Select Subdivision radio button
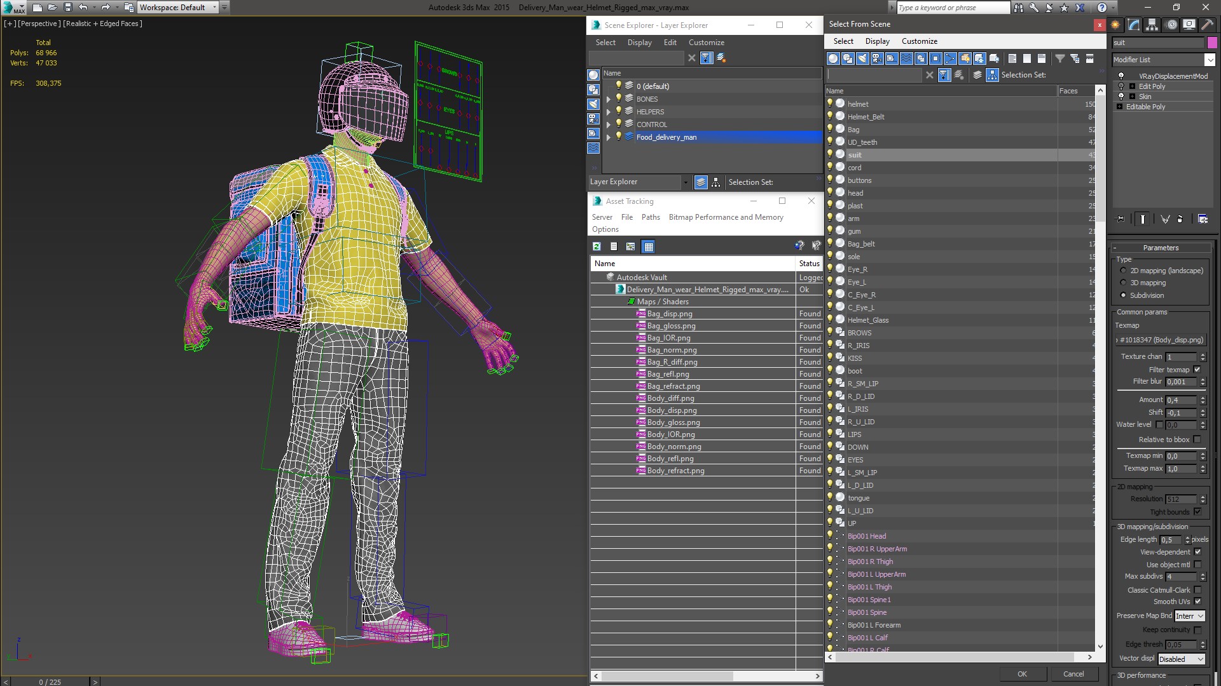 click(x=1123, y=295)
